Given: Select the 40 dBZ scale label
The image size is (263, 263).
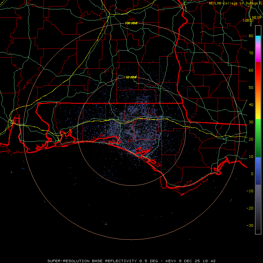Looking at the screenshot, I should [251, 105].
